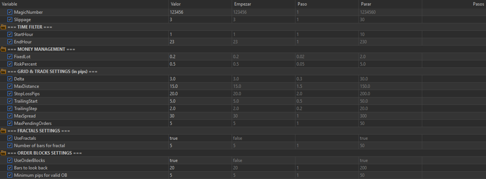Select the Delta Paso cell 0.3
486x179 pixels.
326,79
